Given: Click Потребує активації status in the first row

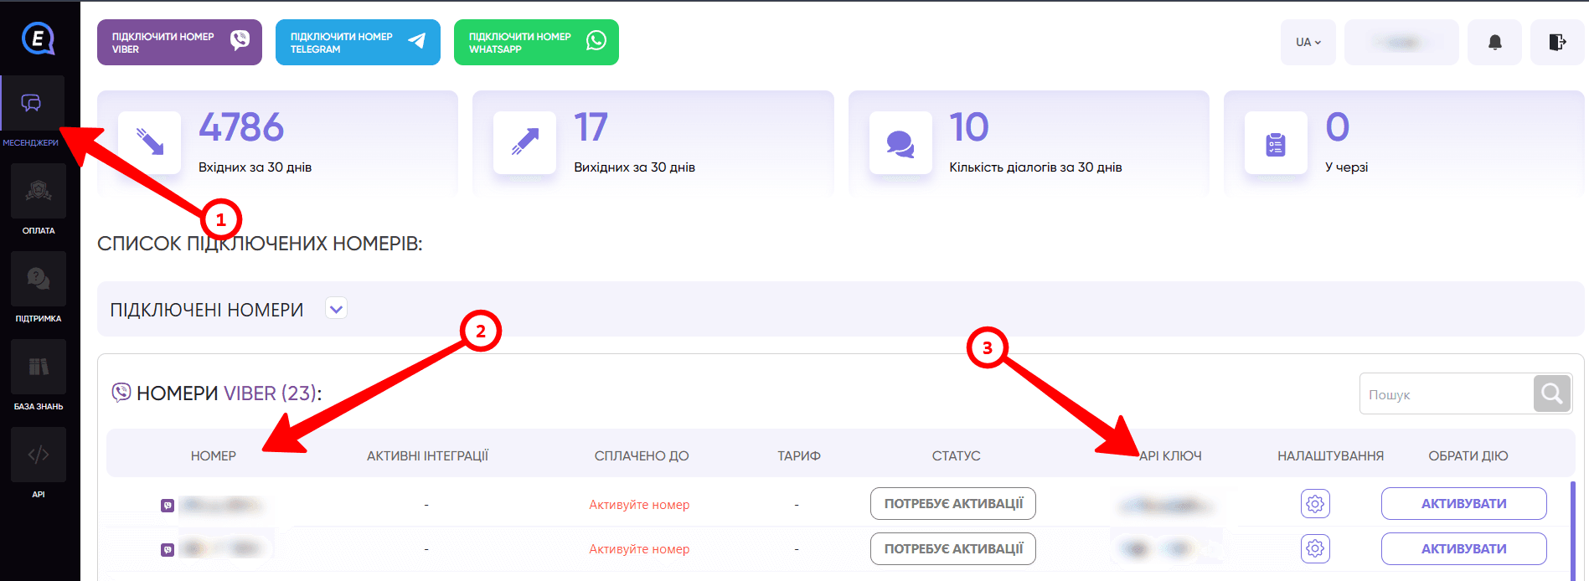Looking at the screenshot, I should point(953,504).
